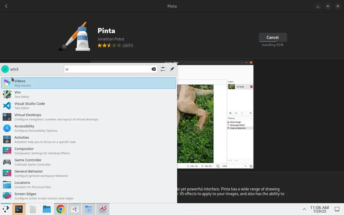Open General Behavior settings
Image resolution: width=344 pixels, height=215 pixels.
89,173
